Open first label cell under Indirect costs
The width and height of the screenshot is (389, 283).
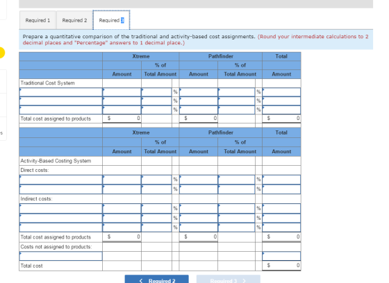[x=61, y=209]
